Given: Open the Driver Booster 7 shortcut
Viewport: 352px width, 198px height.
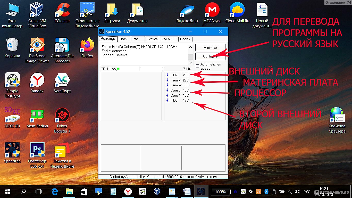Looking at the screenshot, I should pyautogui.click(x=62, y=121).
